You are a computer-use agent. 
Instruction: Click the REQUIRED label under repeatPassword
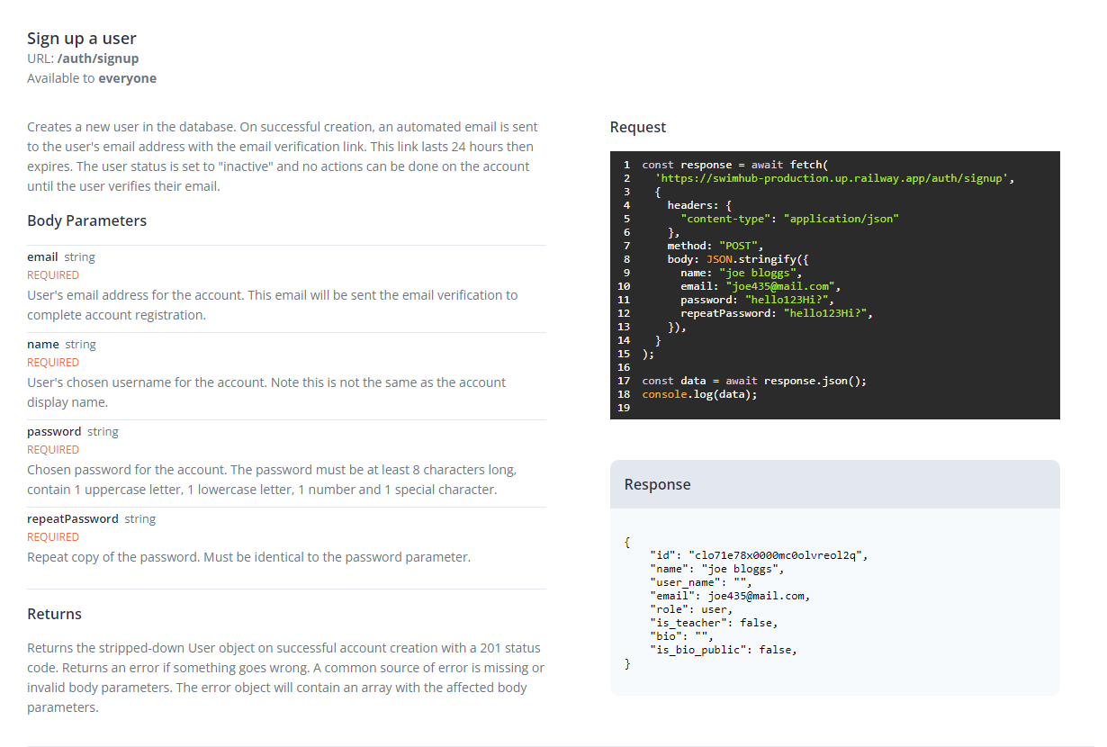(x=53, y=537)
